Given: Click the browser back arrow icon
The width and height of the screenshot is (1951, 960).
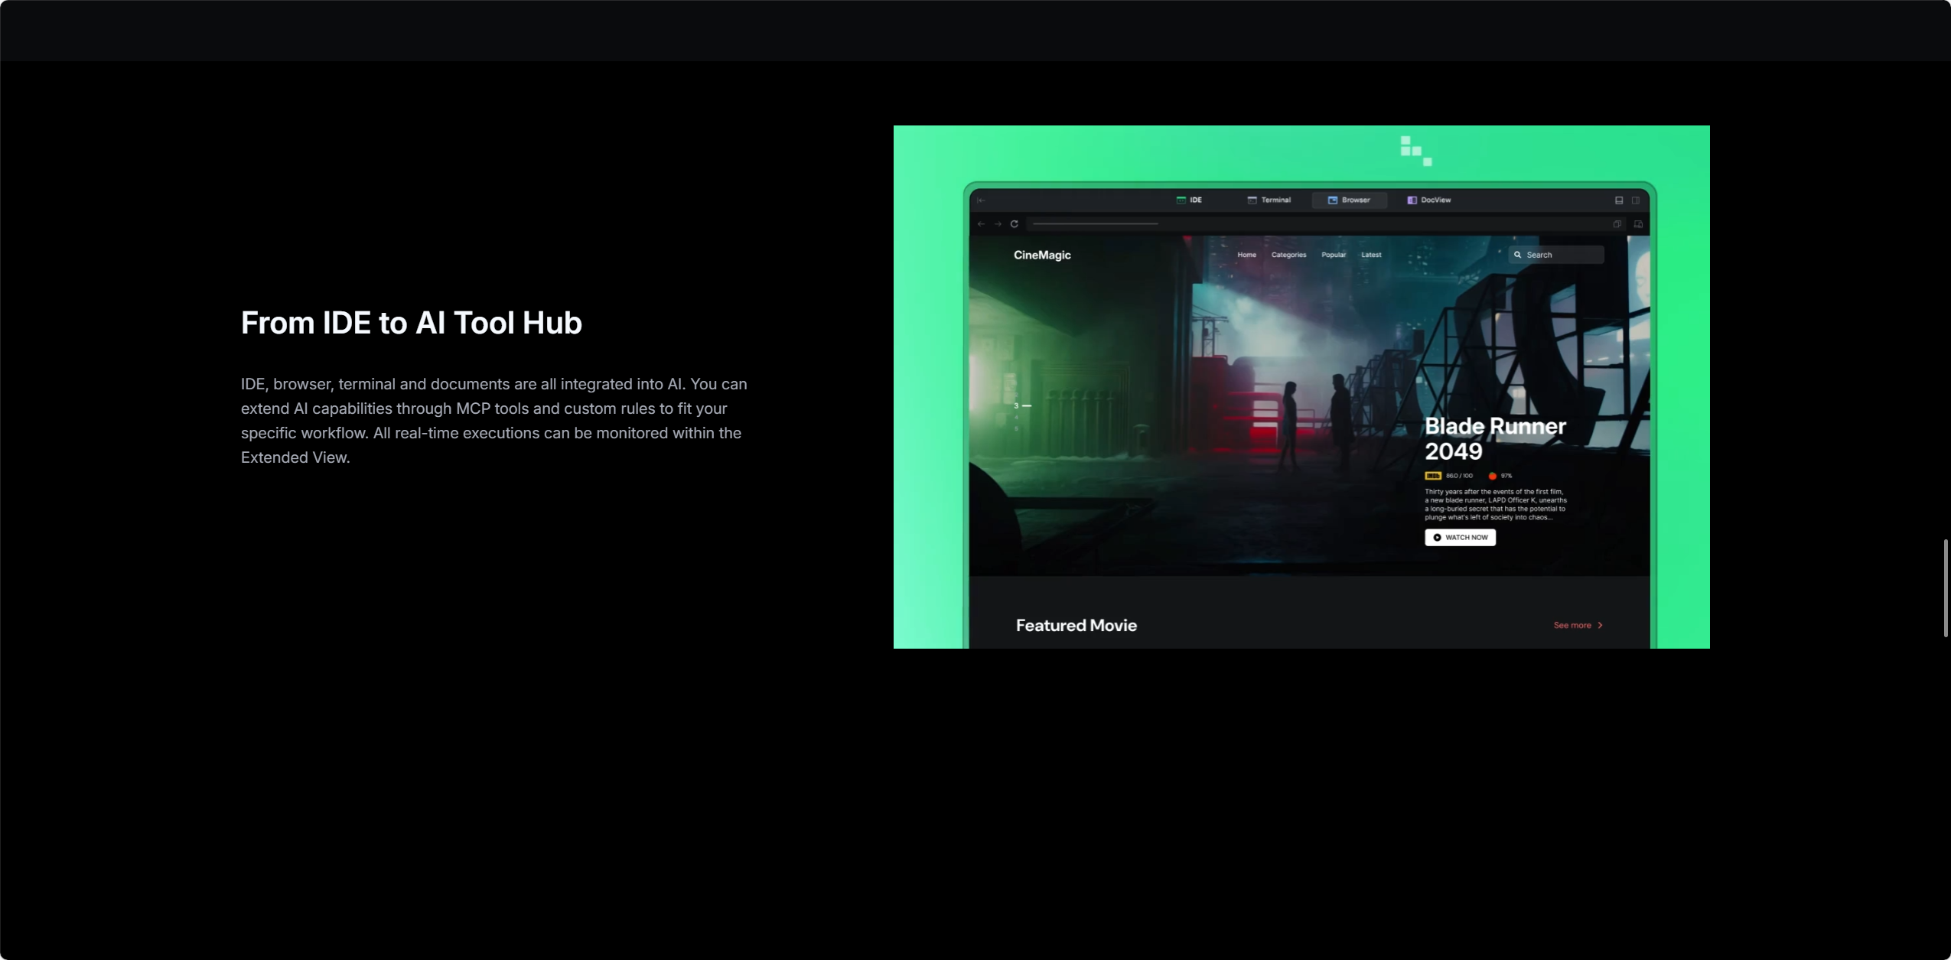Looking at the screenshot, I should 981,224.
